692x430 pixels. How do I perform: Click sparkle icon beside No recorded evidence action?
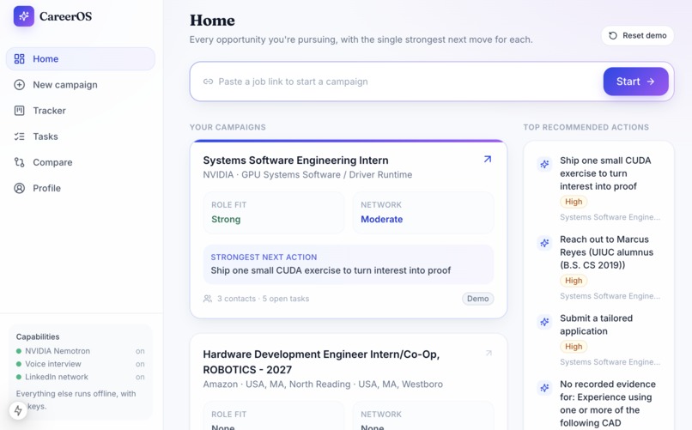tap(544, 388)
